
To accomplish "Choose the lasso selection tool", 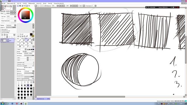I will click(20, 34).
